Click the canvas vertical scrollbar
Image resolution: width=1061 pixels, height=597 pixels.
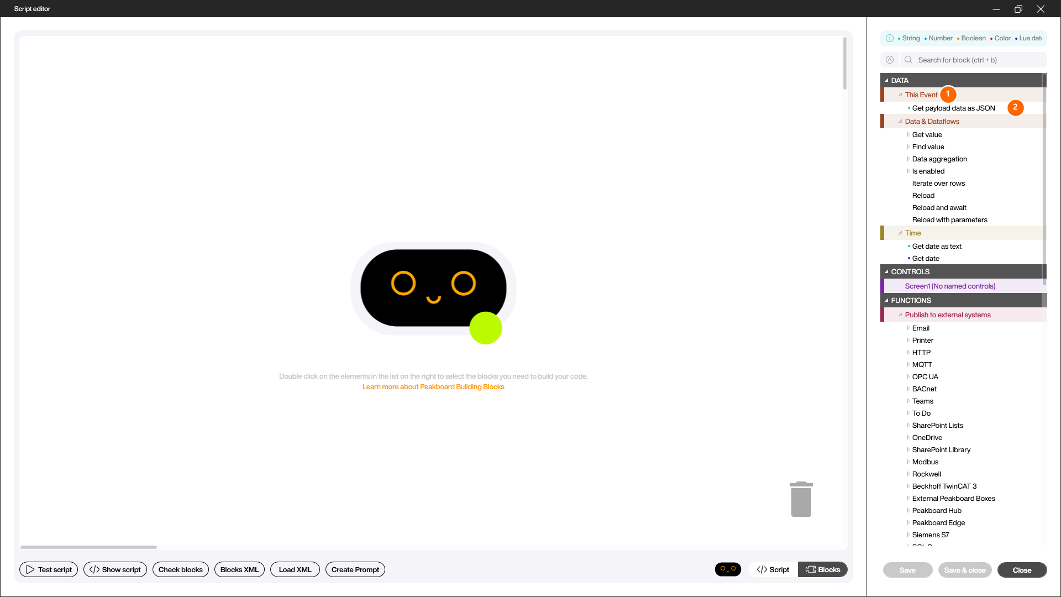844,63
